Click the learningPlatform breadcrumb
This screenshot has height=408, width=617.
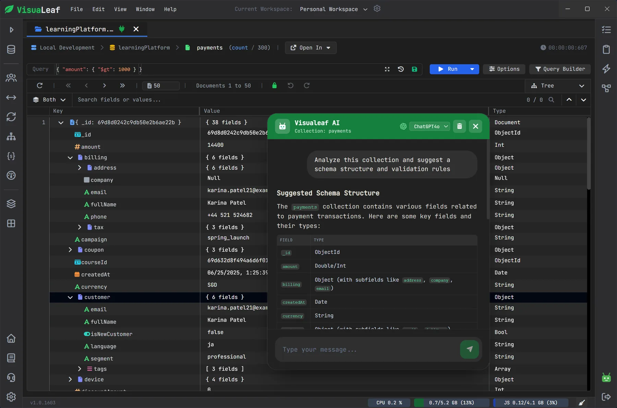[140, 48]
